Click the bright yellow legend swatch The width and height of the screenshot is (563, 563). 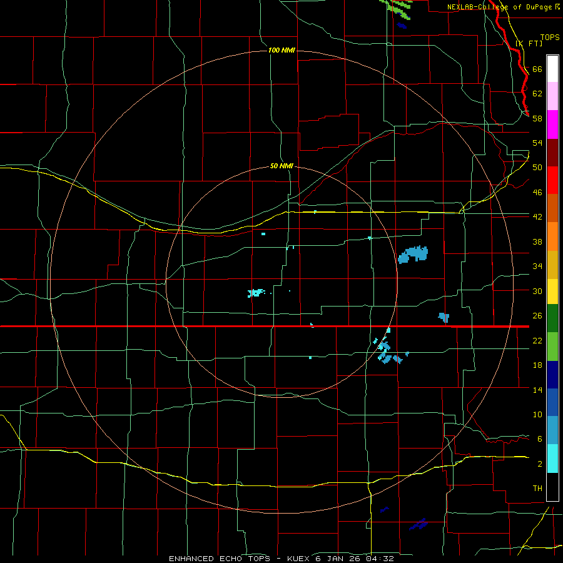552,292
